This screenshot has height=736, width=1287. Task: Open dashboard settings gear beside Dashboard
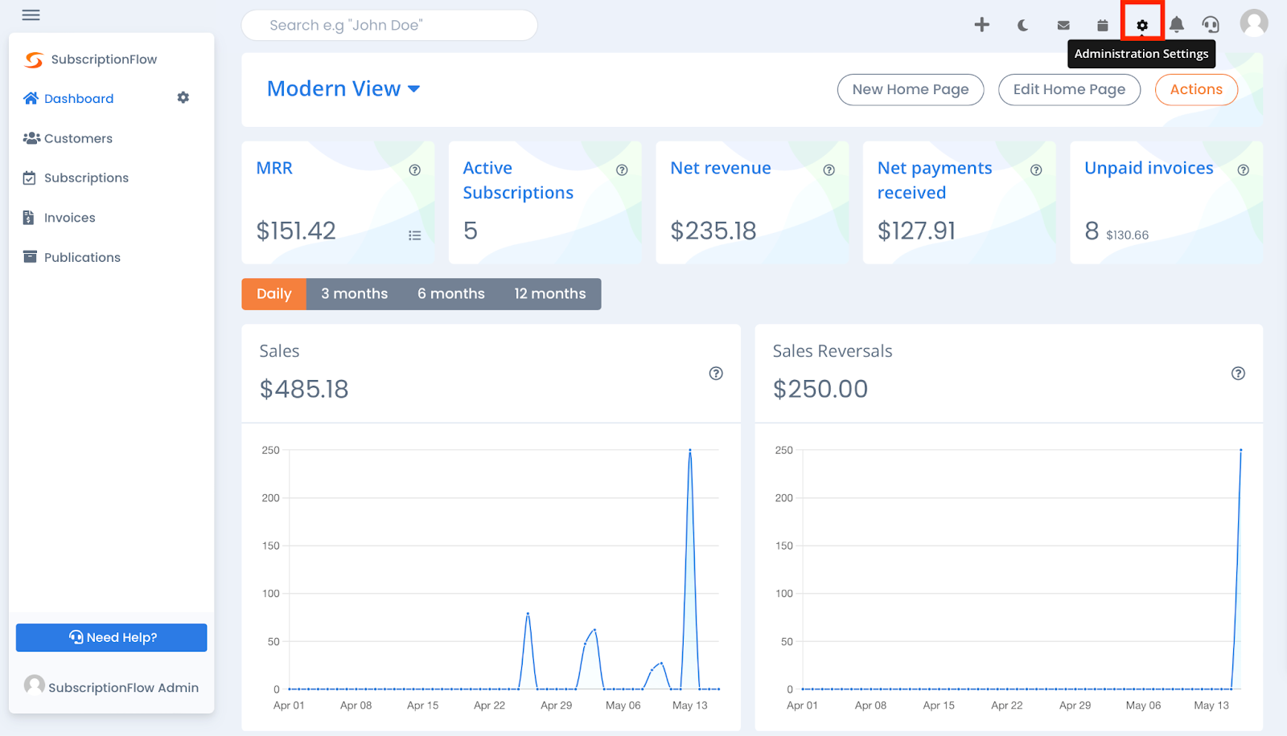(183, 97)
